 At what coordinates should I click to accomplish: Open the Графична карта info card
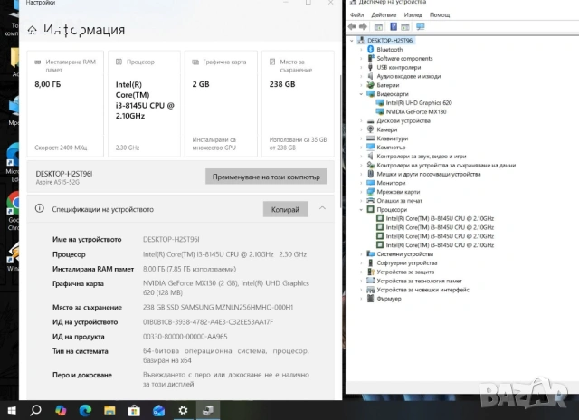coord(221,104)
